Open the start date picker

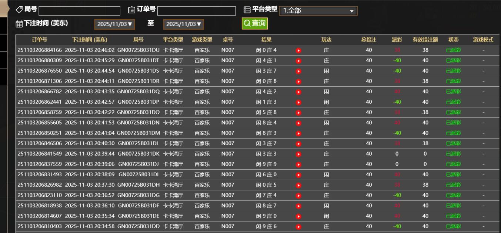(115, 24)
